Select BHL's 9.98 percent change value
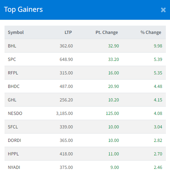The image size is (170, 172). click(x=158, y=46)
